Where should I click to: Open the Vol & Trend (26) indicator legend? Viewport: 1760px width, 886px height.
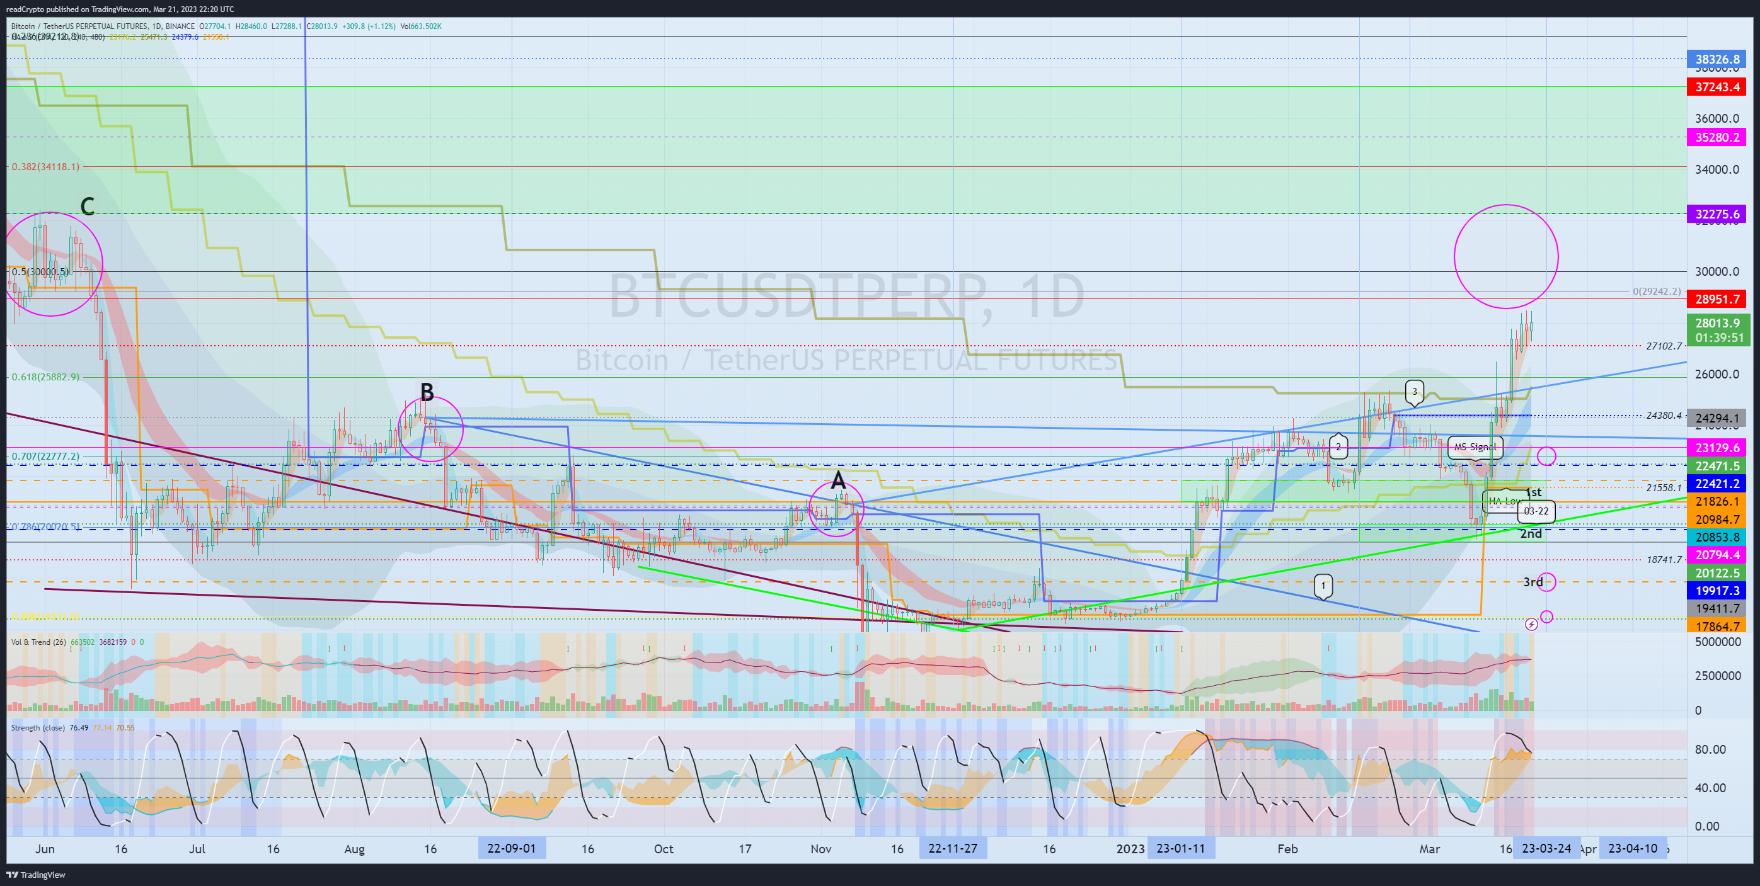point(38,642)
